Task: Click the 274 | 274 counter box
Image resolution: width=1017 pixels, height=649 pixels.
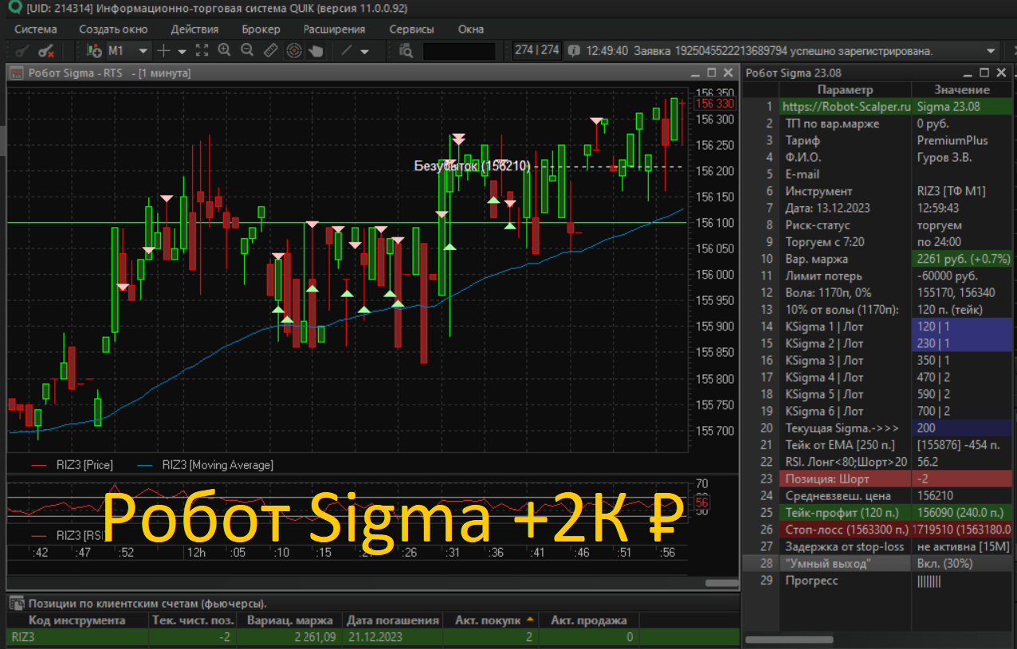Action: (x=537, y=50)
